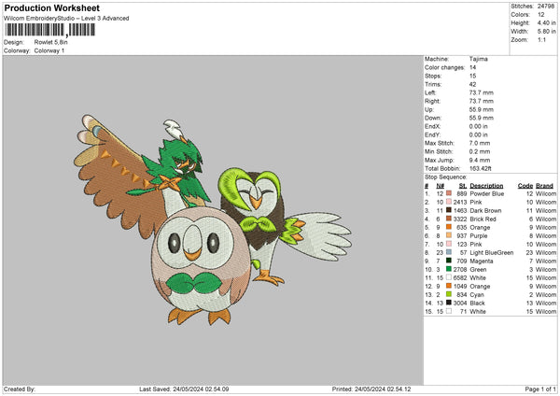560x396 pixels.
Task: Click the Trims value 42
Action: (472, 84)
